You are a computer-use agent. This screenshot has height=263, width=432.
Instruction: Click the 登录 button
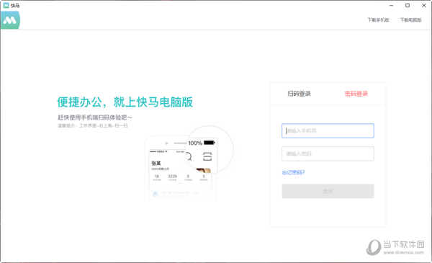click(x=328, y=191)
